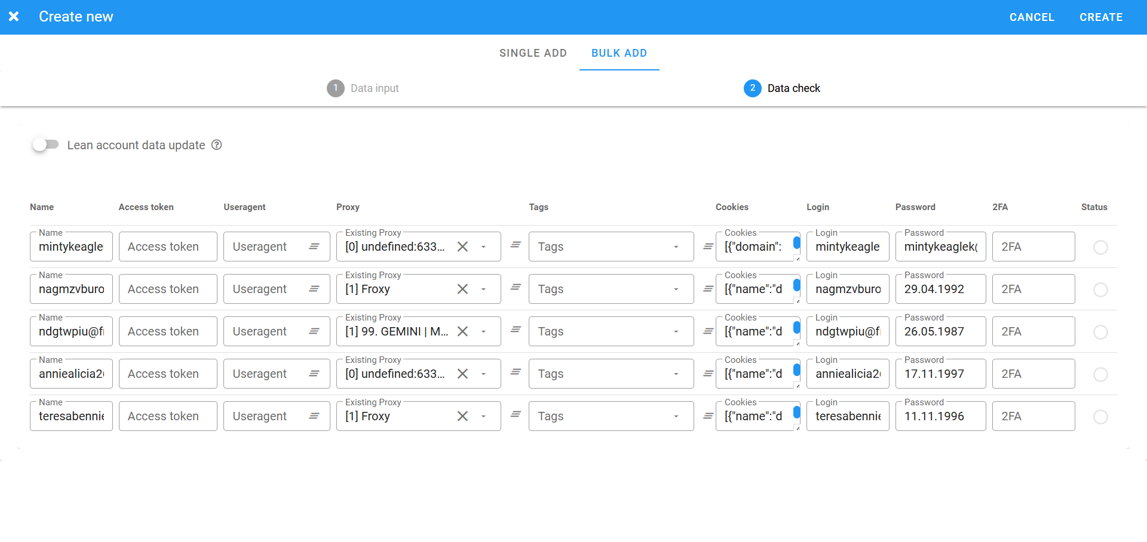
Task: Select status radio in teresabennie row
Action: click(x=1100, y=417)
